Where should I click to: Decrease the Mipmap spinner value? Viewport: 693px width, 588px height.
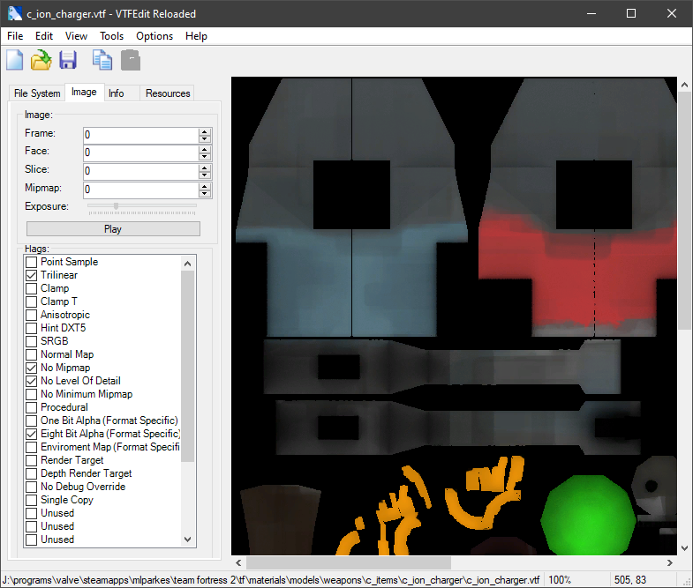pyautogui.click(x=204, y=193)
